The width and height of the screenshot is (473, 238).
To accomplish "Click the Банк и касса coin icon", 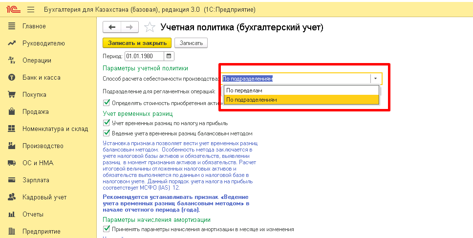I will pos(12,78).
